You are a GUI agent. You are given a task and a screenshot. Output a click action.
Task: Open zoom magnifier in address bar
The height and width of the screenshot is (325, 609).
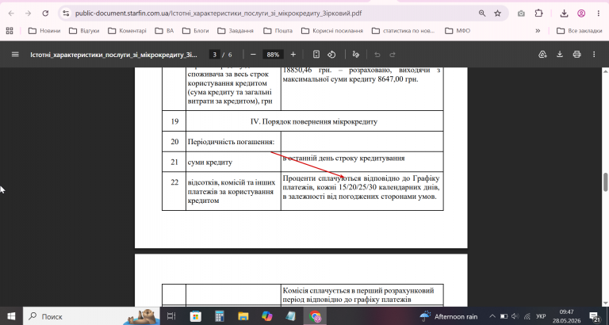point(482,13)
